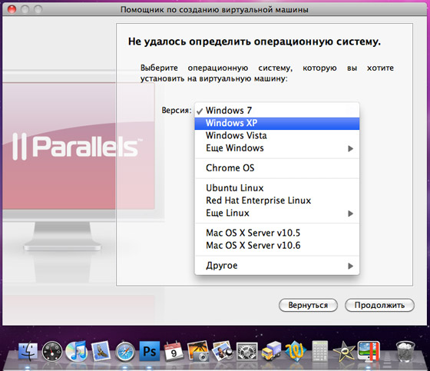
Task: Choose Windows 7 from version list
Action: click(x=276, y=111)
